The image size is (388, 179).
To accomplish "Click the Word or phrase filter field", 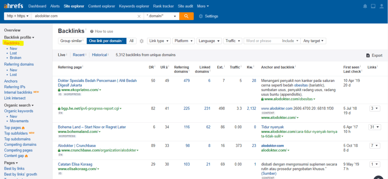I will coord(262,41).
